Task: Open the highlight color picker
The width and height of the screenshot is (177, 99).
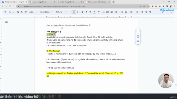Action: click(x=98, y=12)
